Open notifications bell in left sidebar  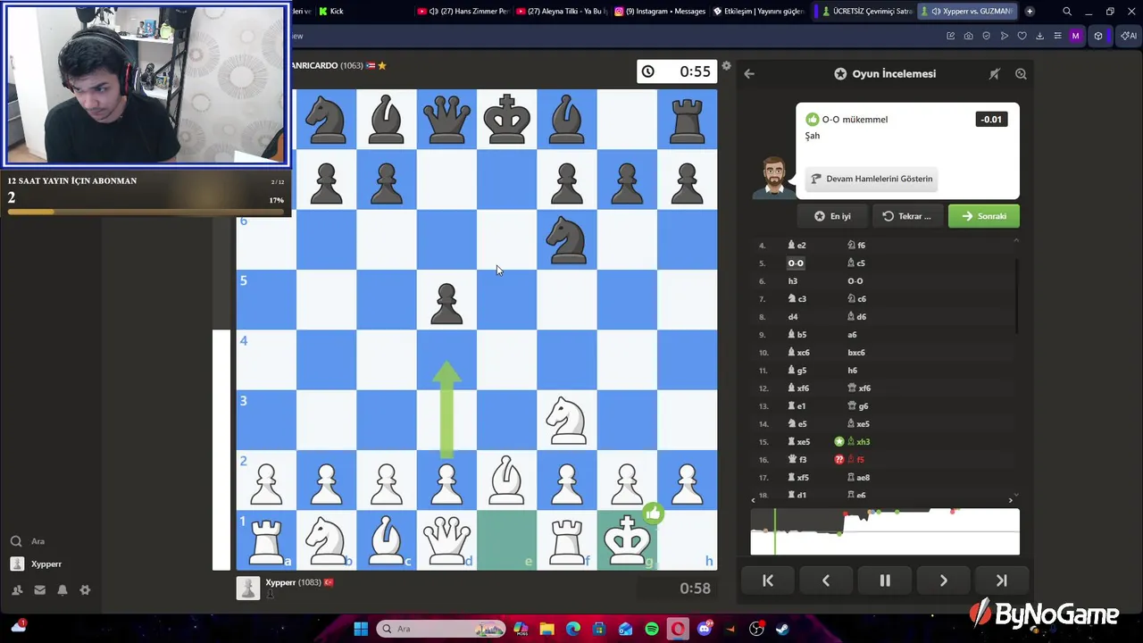63,590
